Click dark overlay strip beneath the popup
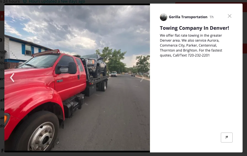 click(x=123, y=154)
